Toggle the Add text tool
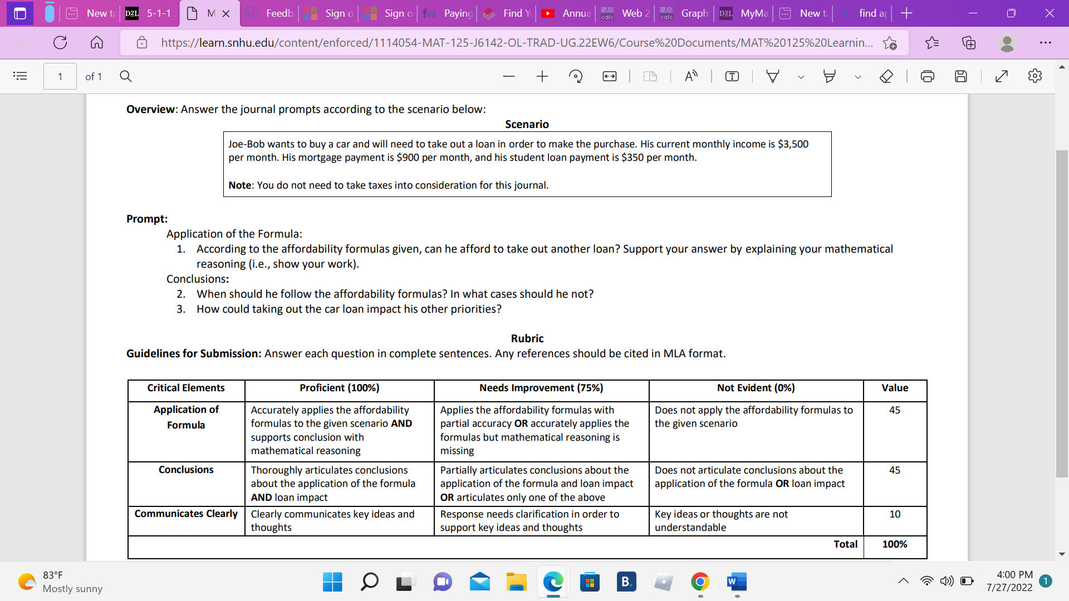The width and height of the screenshot is (1069, 601). tap(732, 76)
